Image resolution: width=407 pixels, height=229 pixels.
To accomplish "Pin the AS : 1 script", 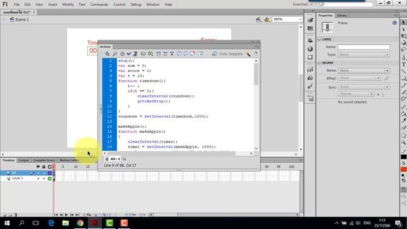I will (x=124, y=159).
